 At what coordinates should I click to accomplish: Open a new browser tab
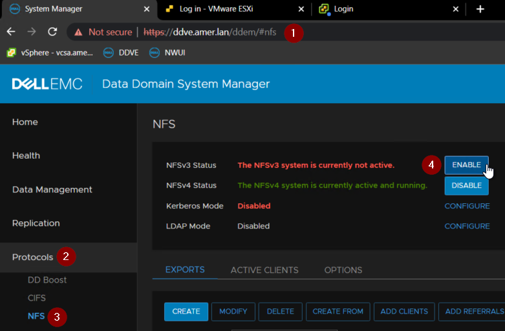click(480, 9)
